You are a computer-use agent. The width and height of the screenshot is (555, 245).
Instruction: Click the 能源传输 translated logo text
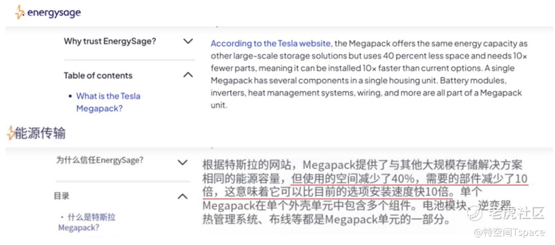click(x=40, y=133)
